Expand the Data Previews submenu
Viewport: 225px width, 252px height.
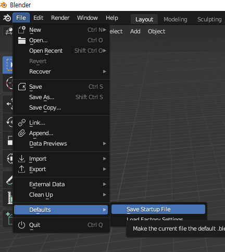pos(105,143)
